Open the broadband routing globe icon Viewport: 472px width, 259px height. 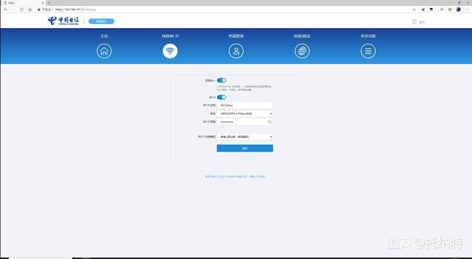pyautogui.click(x=302, y=51)
